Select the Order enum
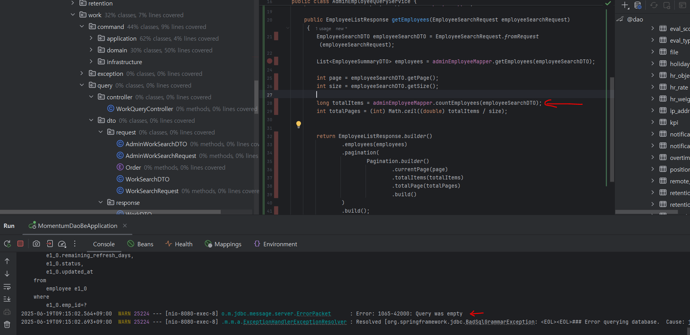690x335 pixels. click(x=133, y=167)
